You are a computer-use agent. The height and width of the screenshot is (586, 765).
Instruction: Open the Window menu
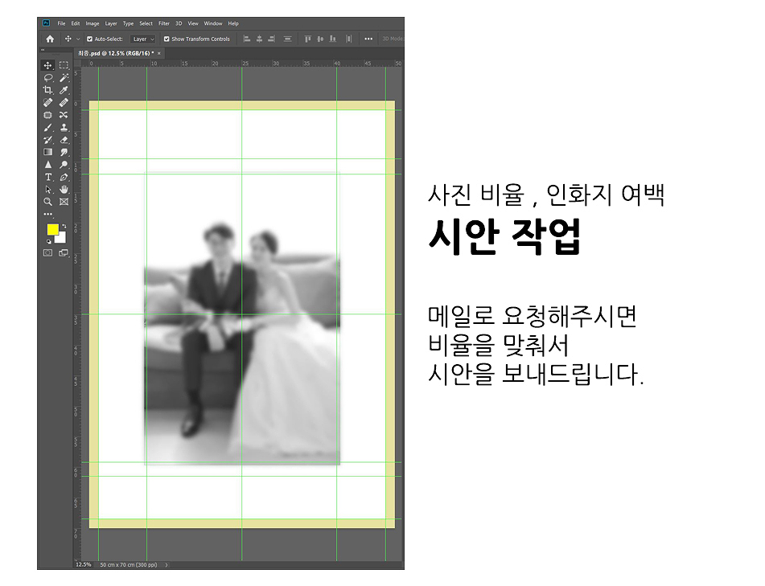(213, 23)
